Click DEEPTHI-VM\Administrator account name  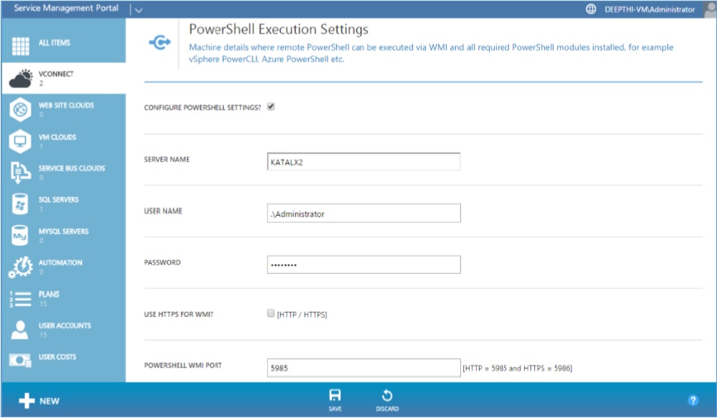click(650, 9)
